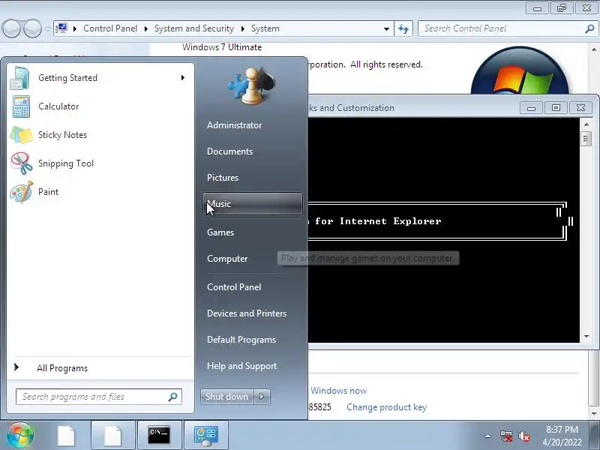Click the address bar computer icon

(61, 28)
